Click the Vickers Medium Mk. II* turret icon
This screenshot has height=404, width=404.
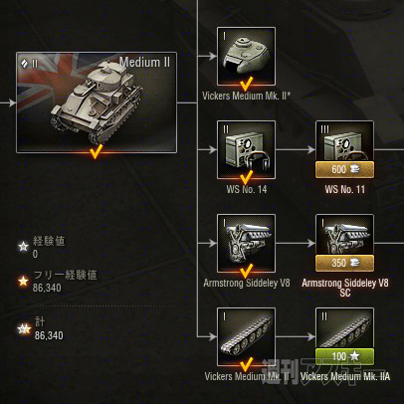click(x=246, y=56)
